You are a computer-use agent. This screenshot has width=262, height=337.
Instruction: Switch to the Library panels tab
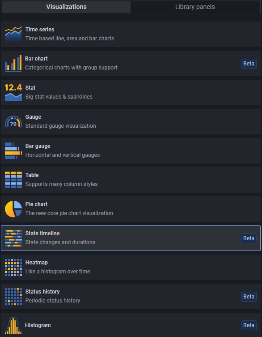click(195, 7)
